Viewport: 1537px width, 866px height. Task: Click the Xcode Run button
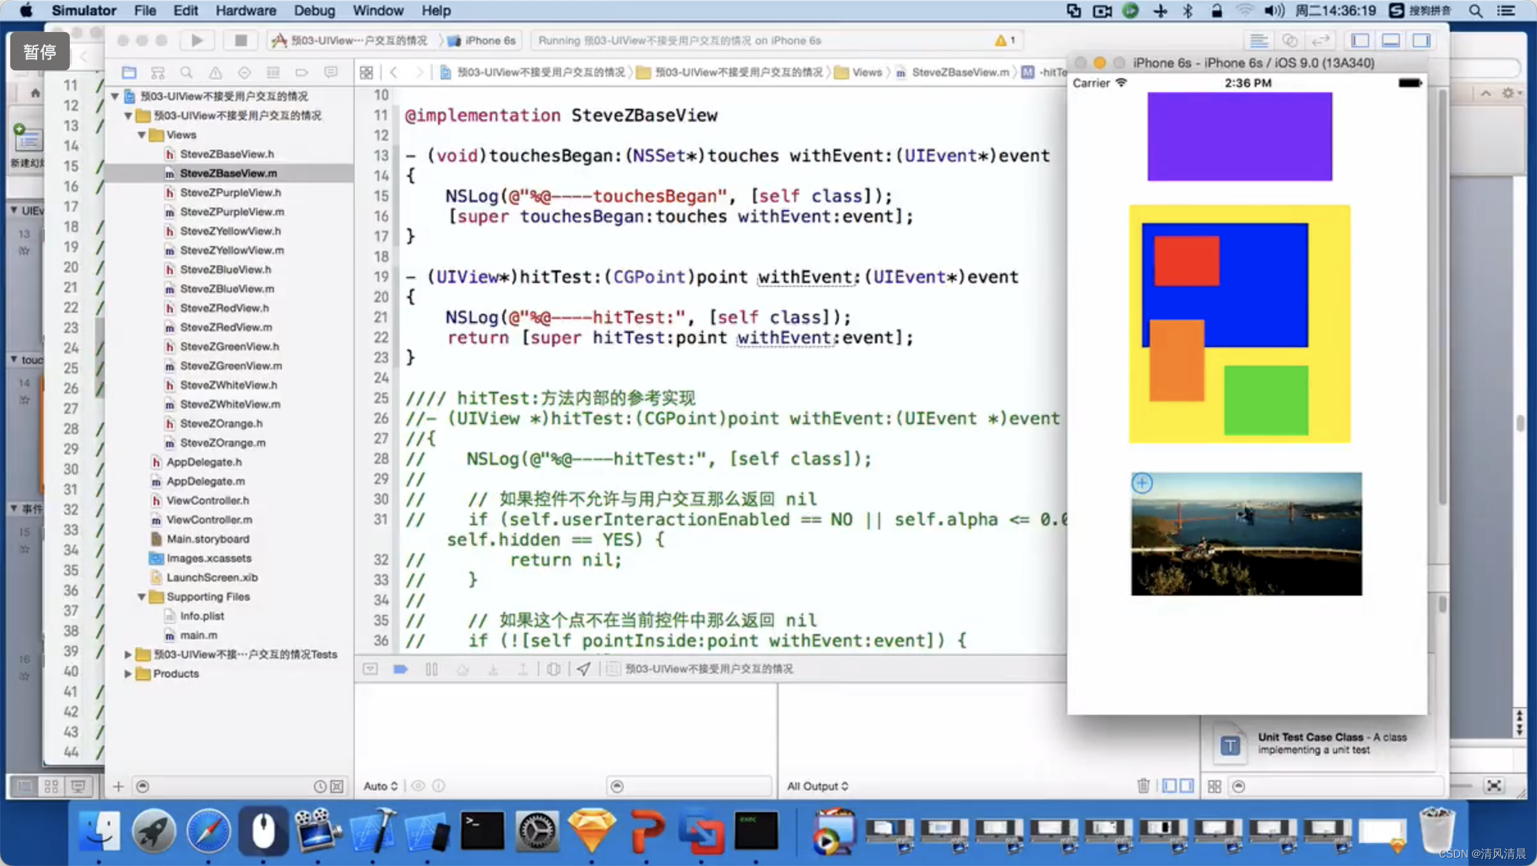click(x=197, y=40)
